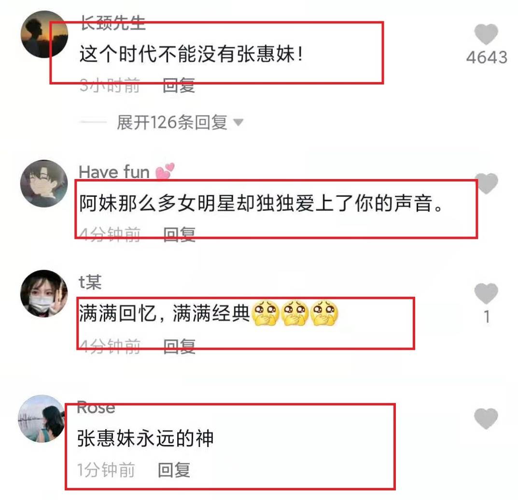Tap 回复 under Rose's comment
This screenshot has width=518, height=500.
click(174, 470)
